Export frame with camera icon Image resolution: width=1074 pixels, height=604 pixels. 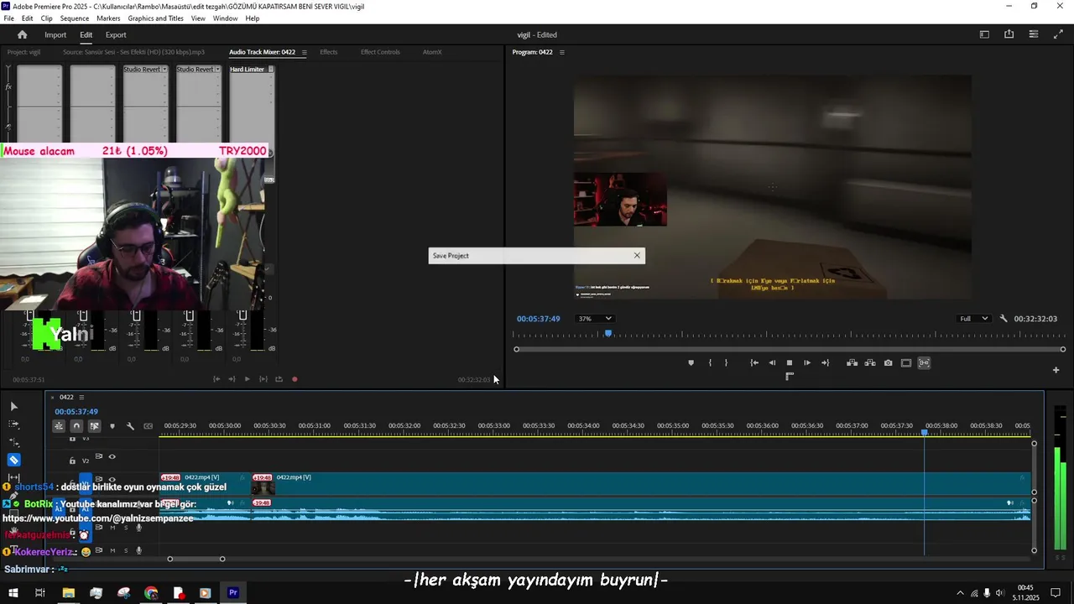point(888,363)
